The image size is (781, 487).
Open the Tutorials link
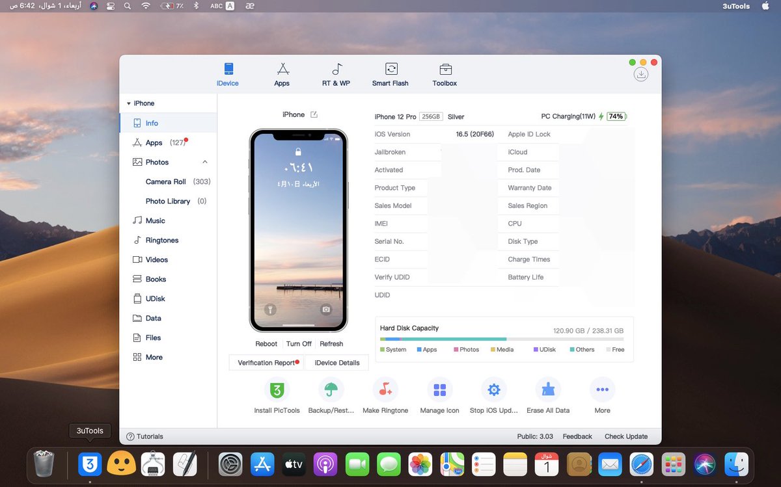tap(144, 436)
